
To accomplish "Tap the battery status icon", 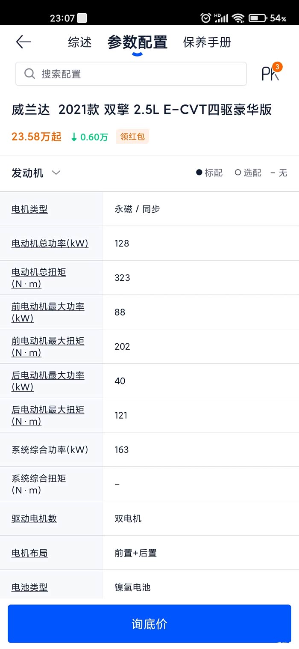I will 258,18.
